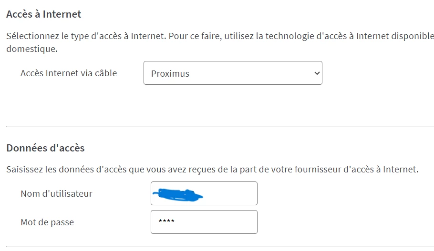This screenshot has width=434, height=251.
Task: Click the "Accès Internet via câble" label
Action: pos(69,73)
